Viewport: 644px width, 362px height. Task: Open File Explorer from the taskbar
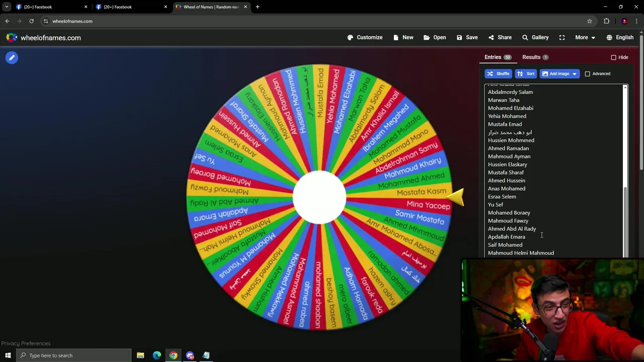pos(140,355)
